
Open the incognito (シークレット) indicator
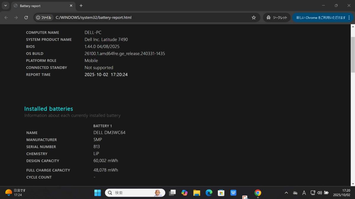[x=277, y=17]
